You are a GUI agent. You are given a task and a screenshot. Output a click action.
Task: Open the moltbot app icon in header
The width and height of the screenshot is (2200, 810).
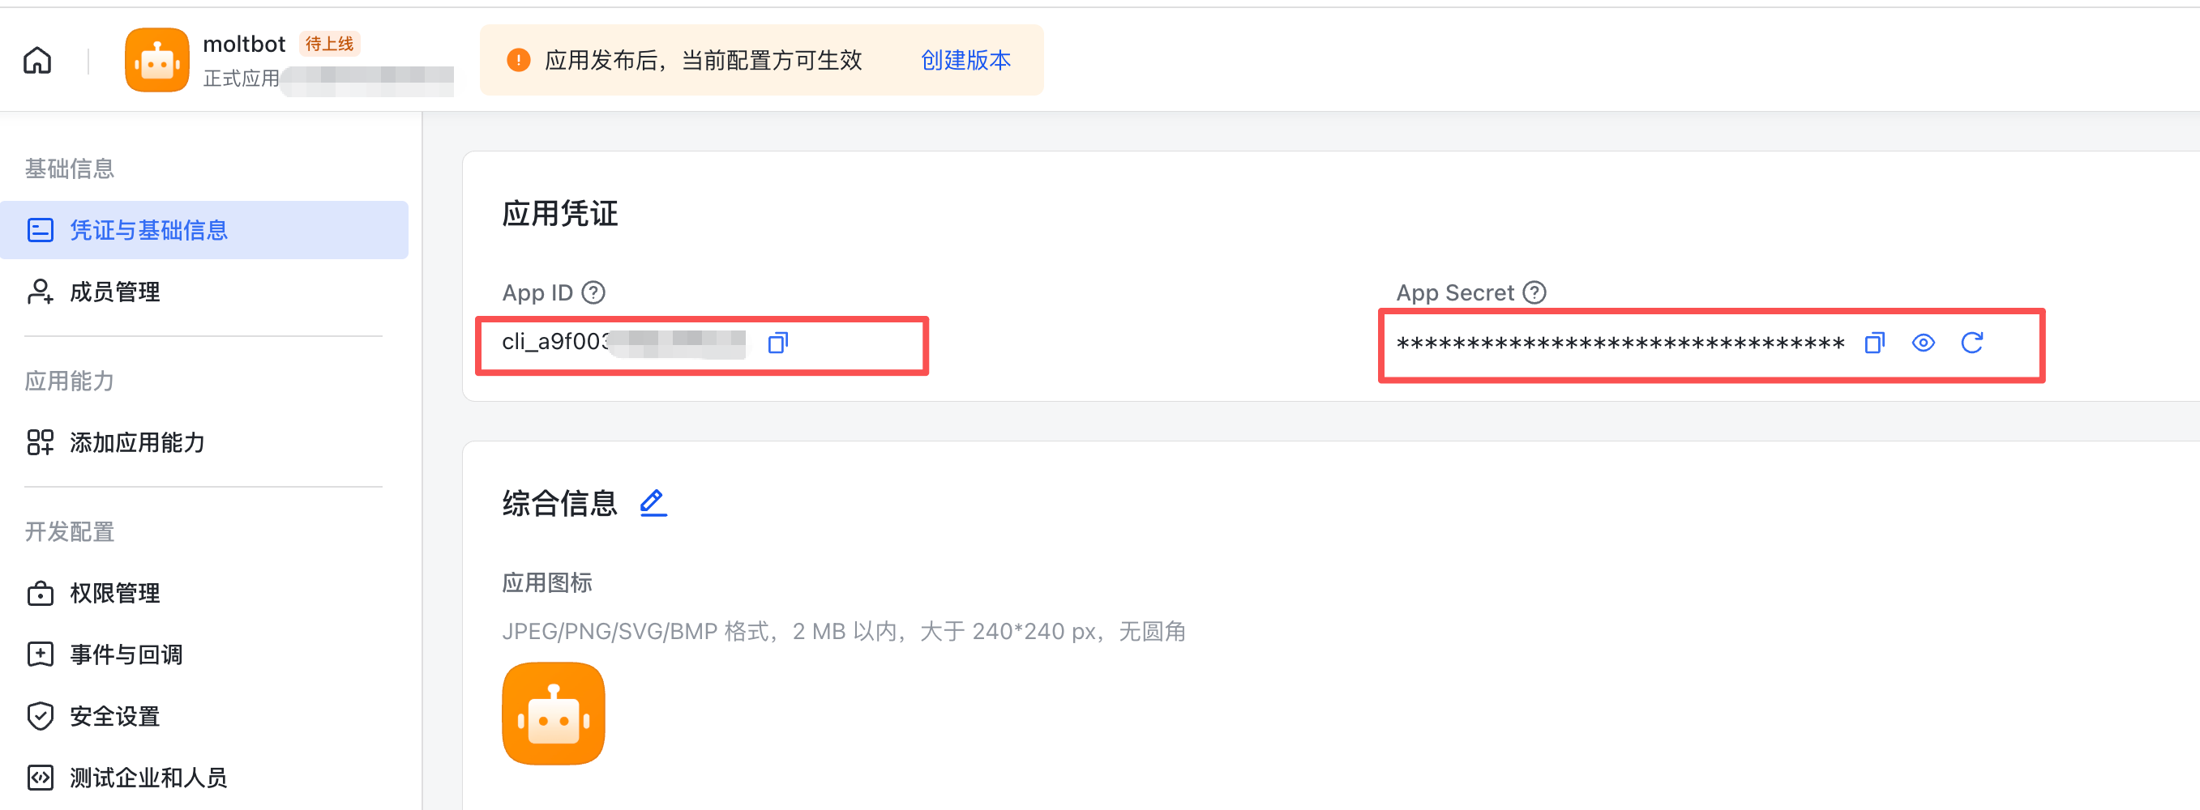coord(157,60)
